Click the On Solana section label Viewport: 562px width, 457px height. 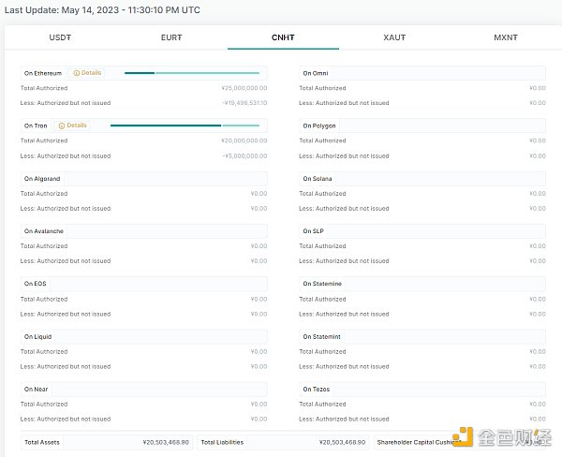coord(318,178)
